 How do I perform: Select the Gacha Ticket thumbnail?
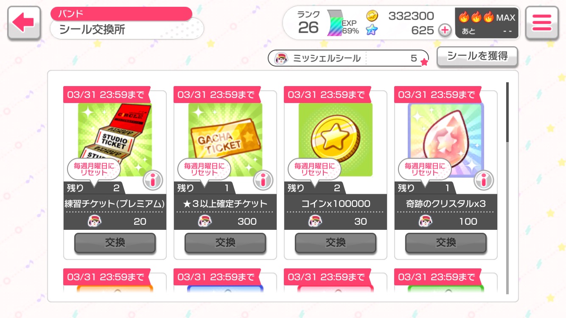(225, 139)
